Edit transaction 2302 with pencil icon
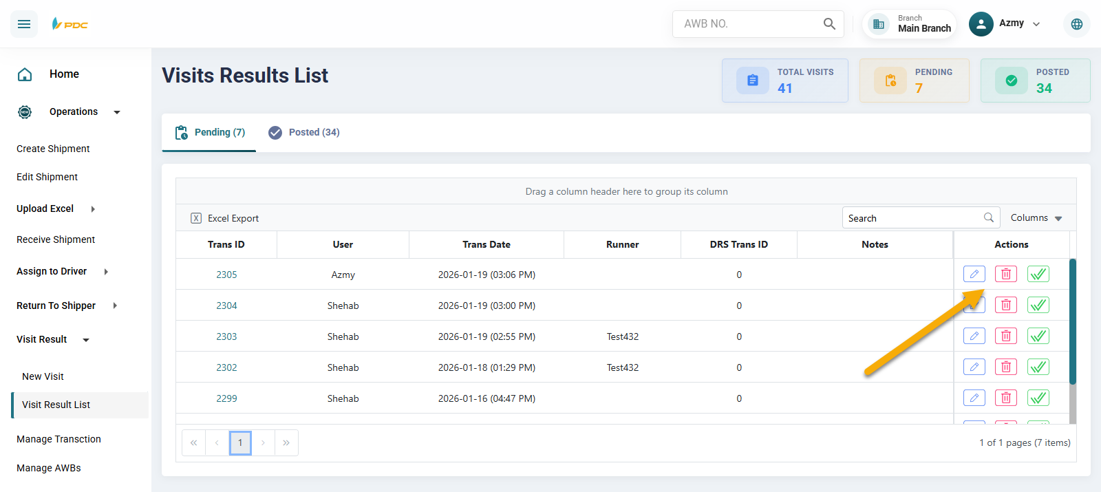The height and width of the screenshot is (492, 1101). (974, 367)
